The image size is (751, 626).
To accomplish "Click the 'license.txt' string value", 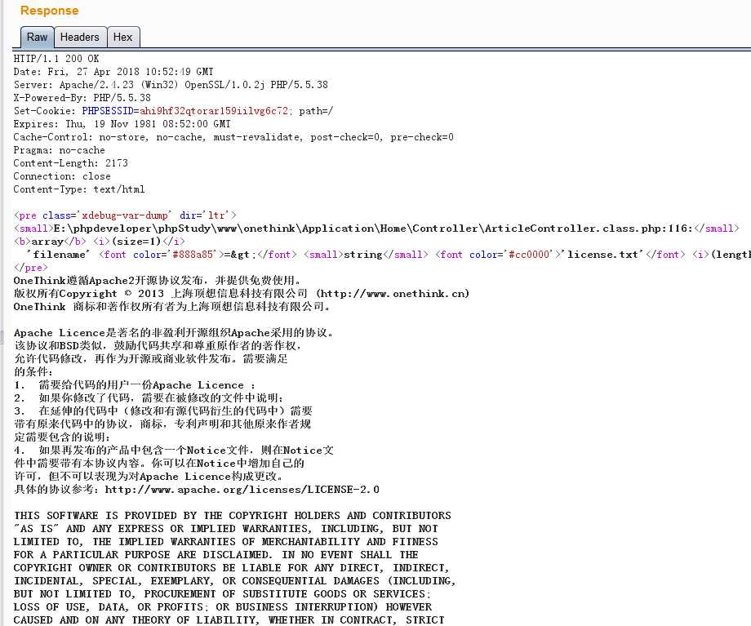I will click(x=602, y=255).
